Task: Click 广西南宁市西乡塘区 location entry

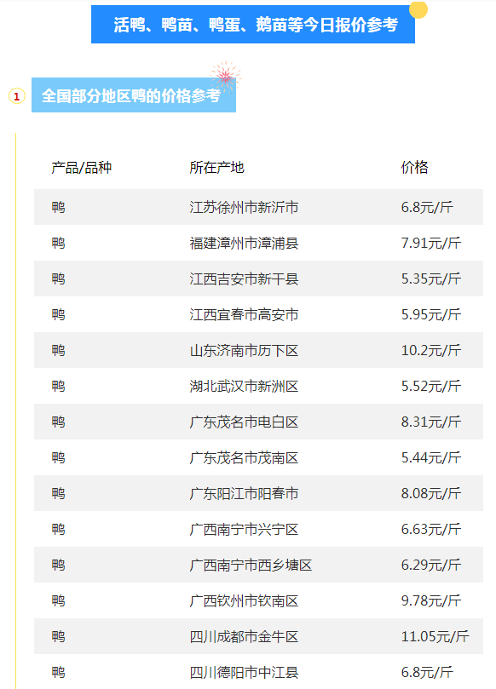Action: [251, 566]
